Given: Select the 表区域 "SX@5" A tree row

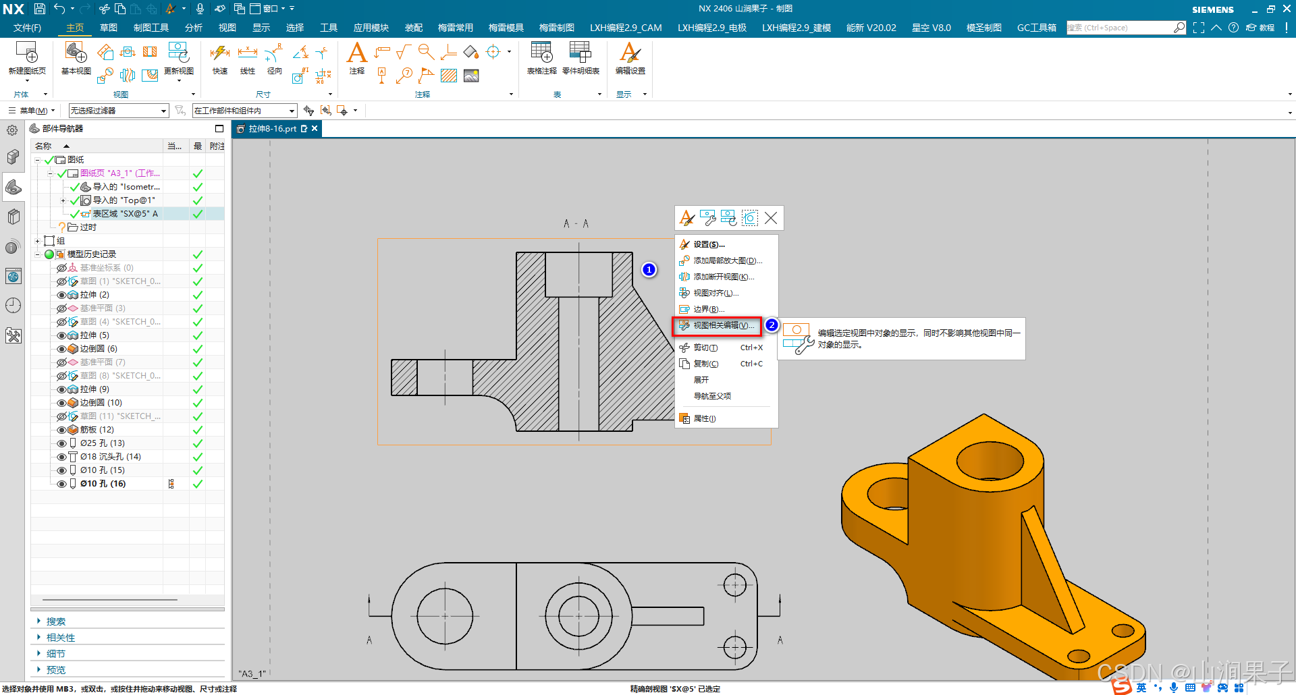Looking at the screenshot, I should point(125,214).
